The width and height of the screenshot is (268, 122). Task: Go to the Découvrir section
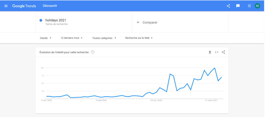pos(50,6)
